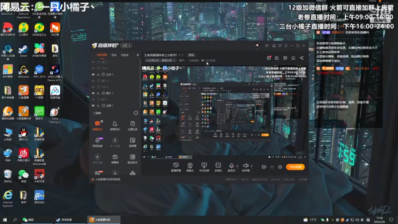
Task: Add a 直播屏幕 screen capture source
Action: [x=176, y=167]
